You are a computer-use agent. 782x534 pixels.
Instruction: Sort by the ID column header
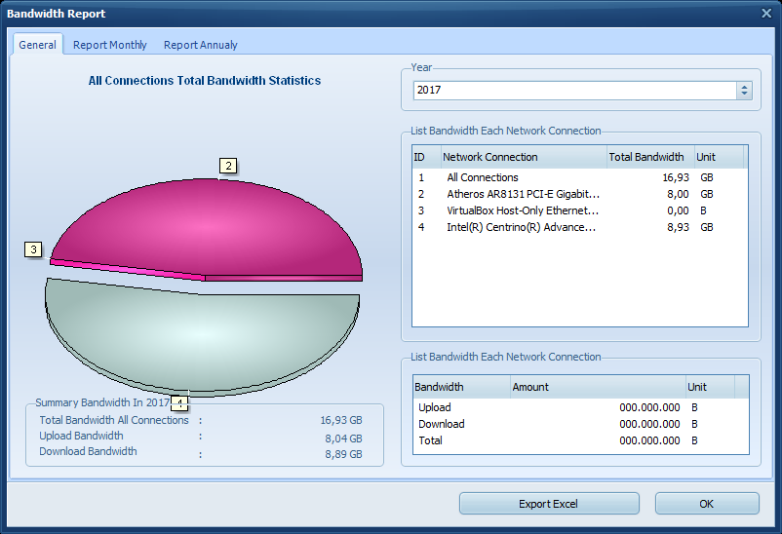coord(426,157)
